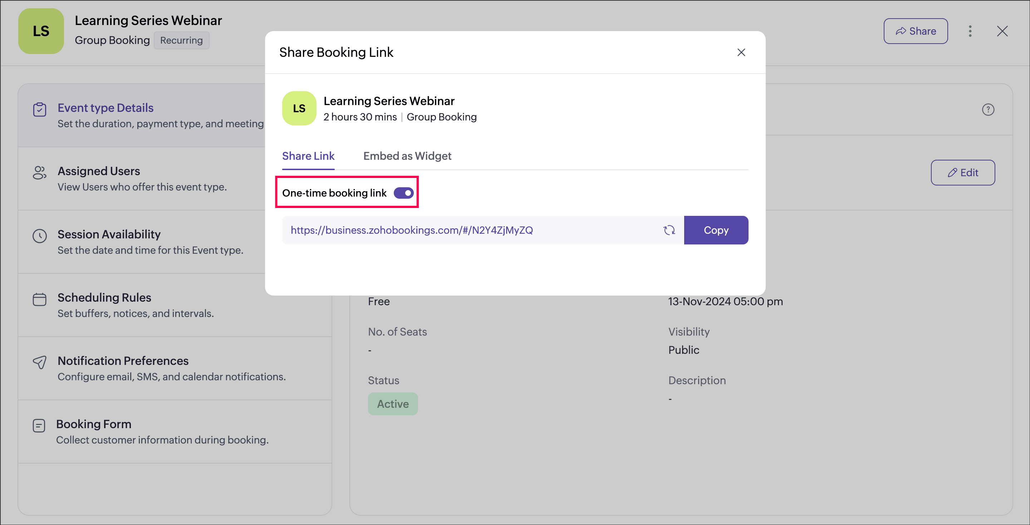Switch to the Embed as Widget tab

[x=407, y=156]
